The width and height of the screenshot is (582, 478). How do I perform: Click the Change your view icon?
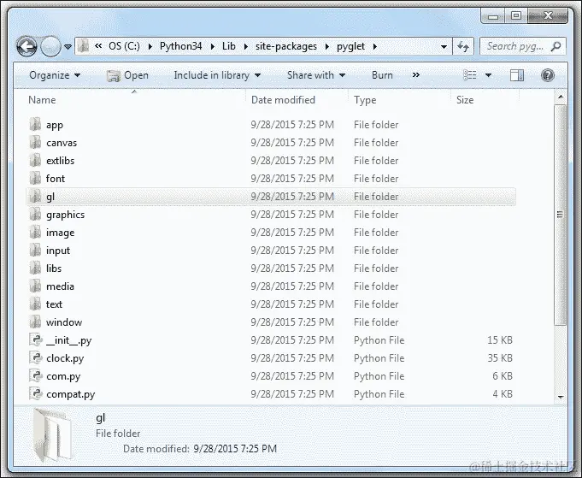(x=470, y=75)
